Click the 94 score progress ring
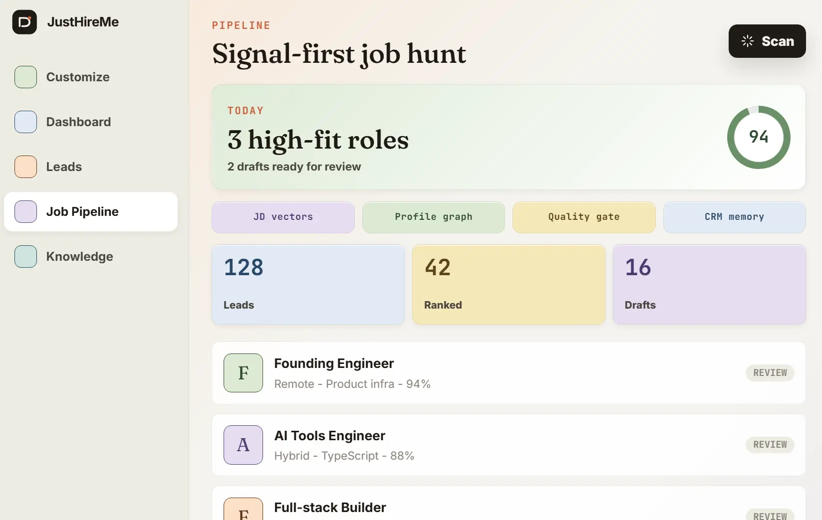 tap(759, 137)
